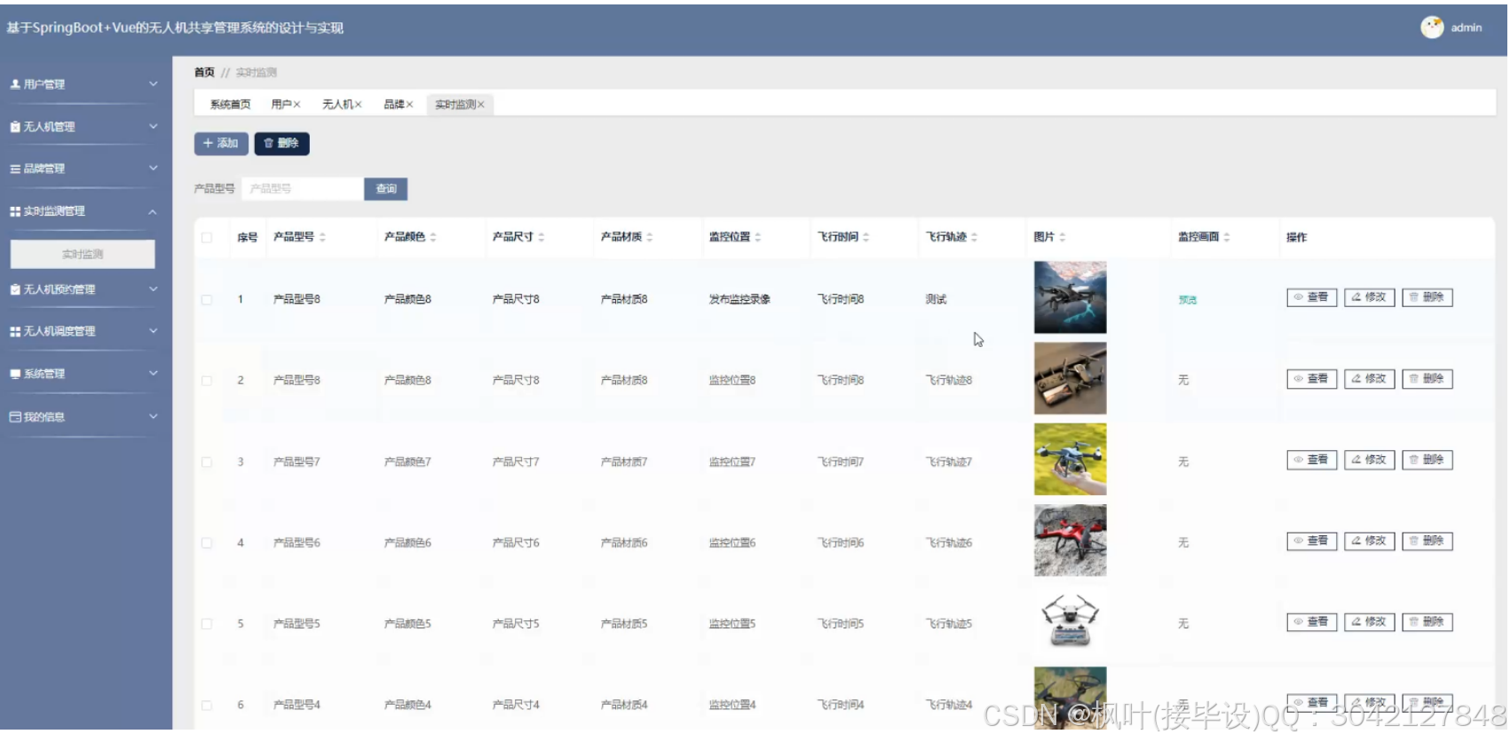Screen dimensions: 1510x742
Task: Sort by 图片 column arrows
Action: (x=1063, y=237)
